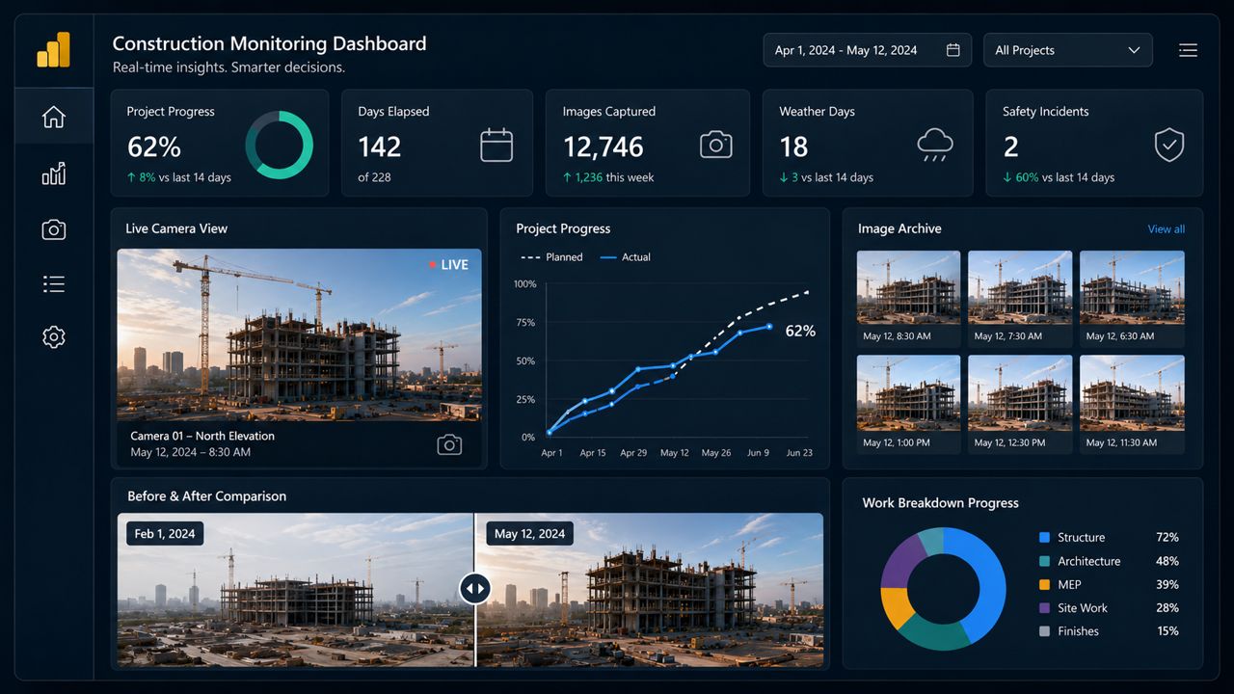
Task: Click the 62% end point on Actual line
Action: pos(769,327)
